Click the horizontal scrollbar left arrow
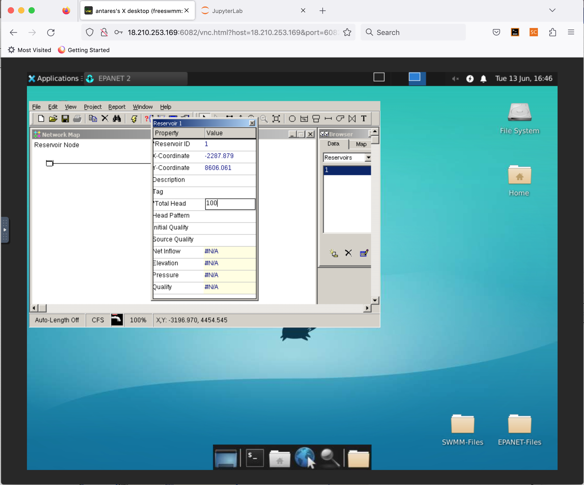This screenshot has width=584, height=485. pyautogui.click(x=34, y=308)
